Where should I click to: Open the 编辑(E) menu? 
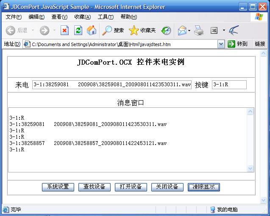tap(36, 17)
